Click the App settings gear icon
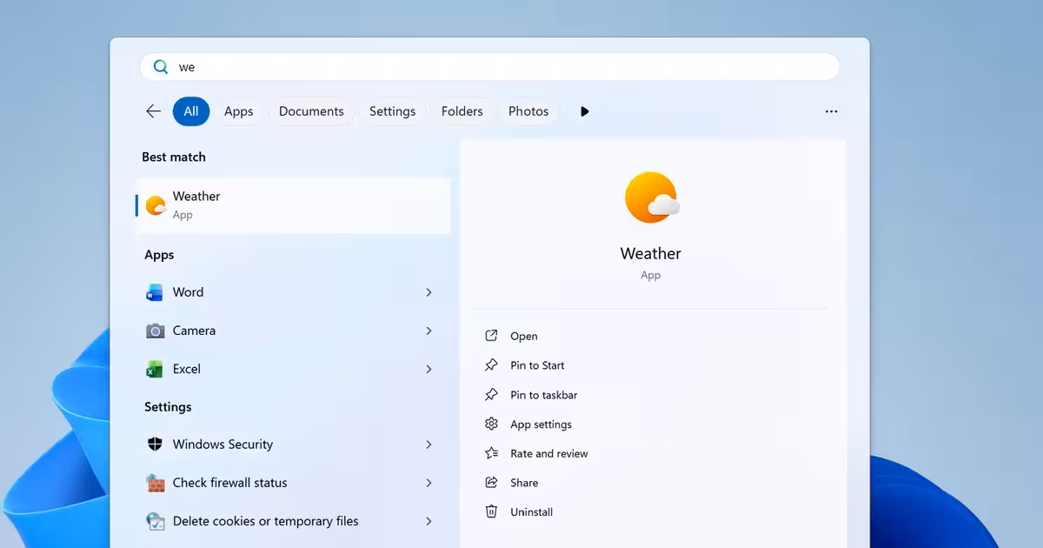Viewport: 1043px width, 548px height. tap(491, 424)
